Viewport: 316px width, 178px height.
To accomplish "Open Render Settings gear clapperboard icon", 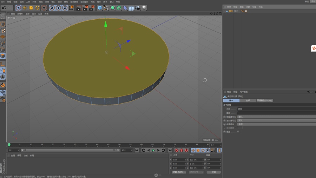I will coord(92,8).
